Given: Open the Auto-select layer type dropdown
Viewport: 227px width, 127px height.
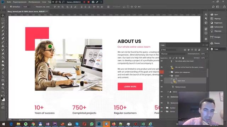Looking at the screenshot, I should [27, 7].
